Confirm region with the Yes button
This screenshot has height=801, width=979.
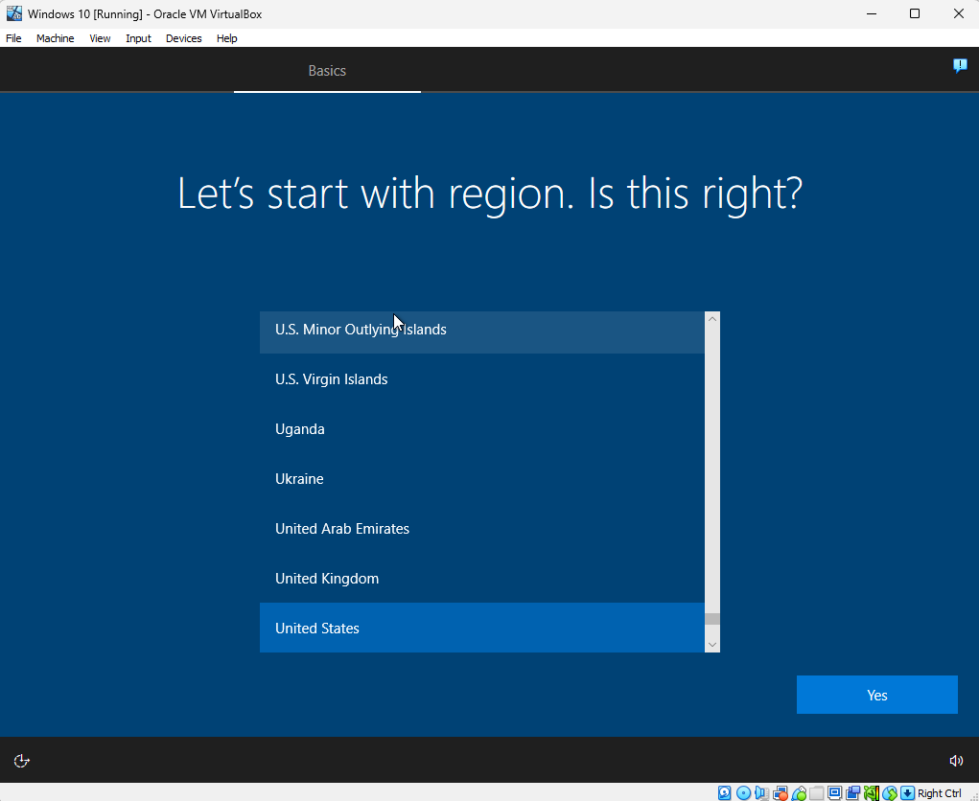tap(876, 695)
